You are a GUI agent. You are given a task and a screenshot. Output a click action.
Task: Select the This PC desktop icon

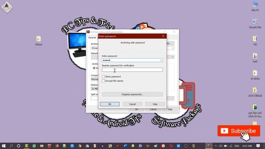click(x=255, y=7)
